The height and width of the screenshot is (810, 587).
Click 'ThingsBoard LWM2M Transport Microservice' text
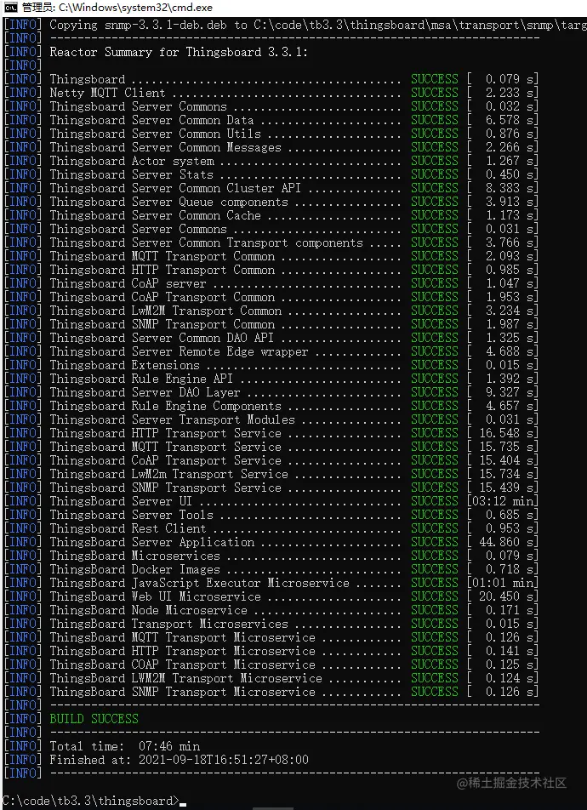coord(185,678)
